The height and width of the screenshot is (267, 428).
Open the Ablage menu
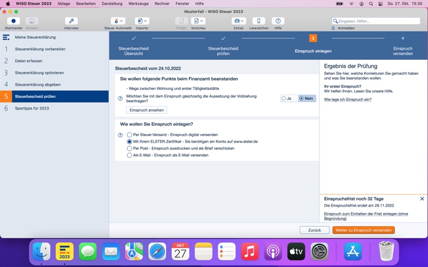pos(64,4)
